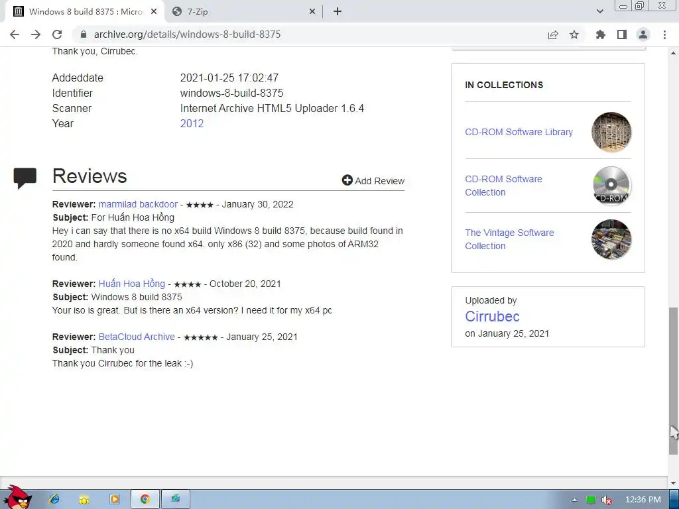Click muted volume tray icon

(x=607, y=500)
